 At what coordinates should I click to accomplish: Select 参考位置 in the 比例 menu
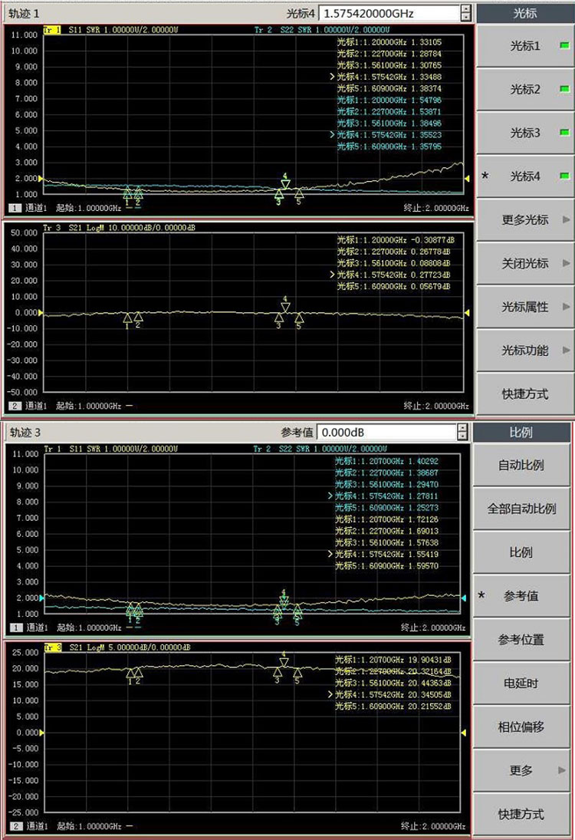coord(521,640)
